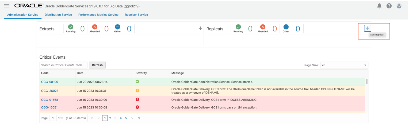Click the Search In Critical Events Table field

tap(63, 65)
